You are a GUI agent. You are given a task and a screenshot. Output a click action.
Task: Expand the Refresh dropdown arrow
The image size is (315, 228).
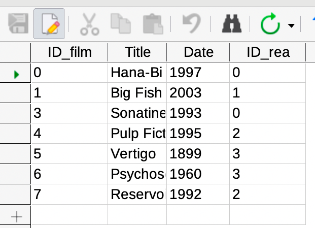[x=291, y=25]
